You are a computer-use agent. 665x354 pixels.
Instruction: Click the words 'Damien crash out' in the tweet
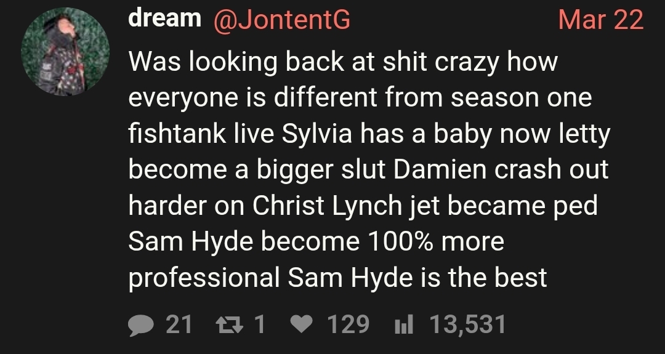(x=501, y=169)
